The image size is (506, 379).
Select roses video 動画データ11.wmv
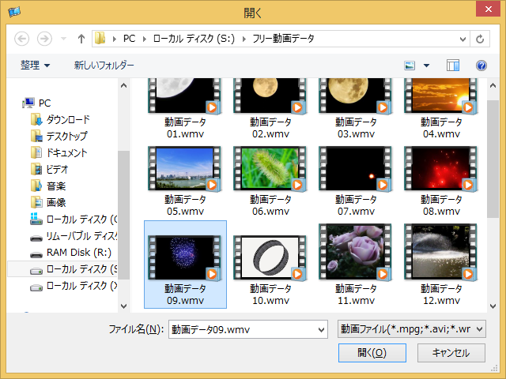click(x=356, y=265)
